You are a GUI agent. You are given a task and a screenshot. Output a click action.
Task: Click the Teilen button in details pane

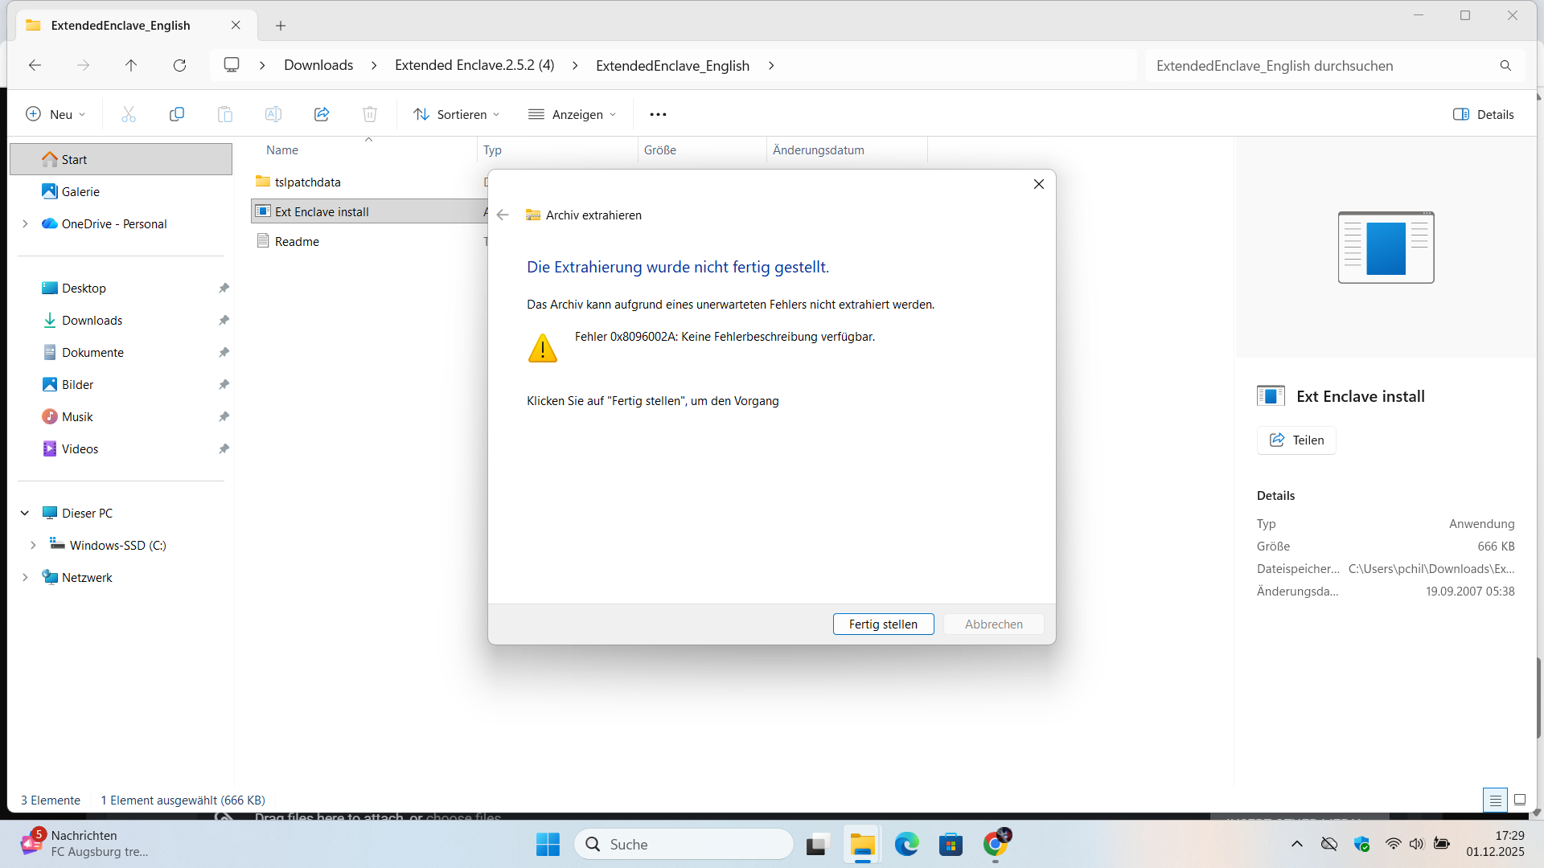pos(1296,440)
